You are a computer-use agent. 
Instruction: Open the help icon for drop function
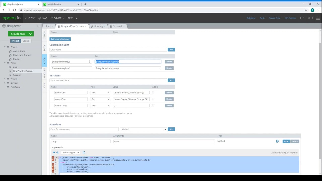[x=277, y=141]
